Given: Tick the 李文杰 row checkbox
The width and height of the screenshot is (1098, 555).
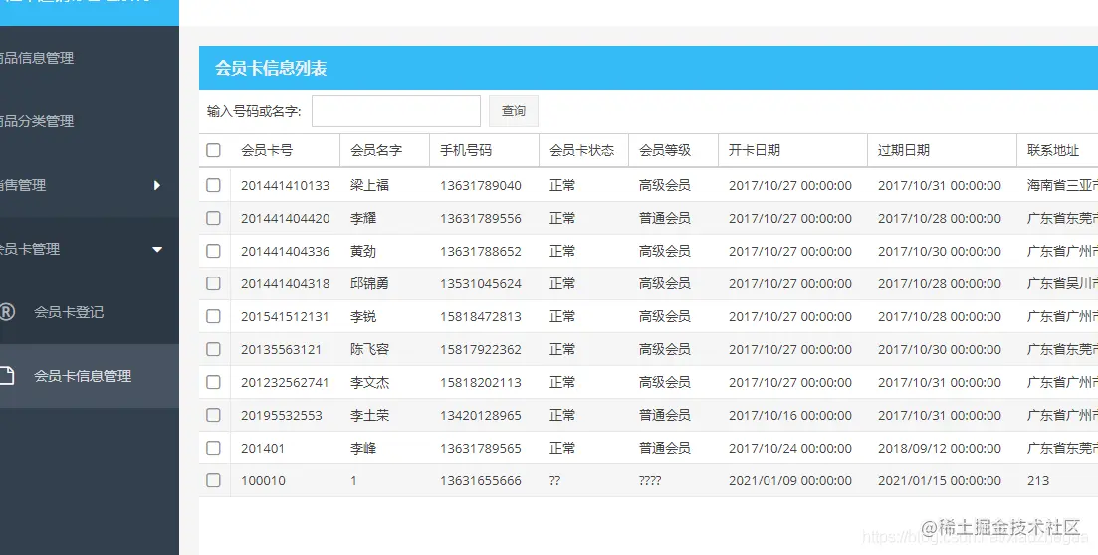Looking at the screenshot, I should tap(214, 382).
